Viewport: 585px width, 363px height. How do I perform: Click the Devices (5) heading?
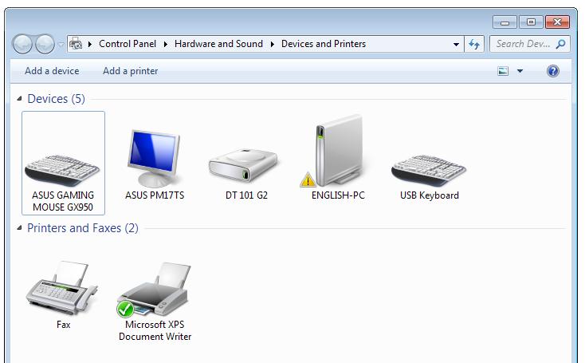pyautogui.click(x=57, y=99)
